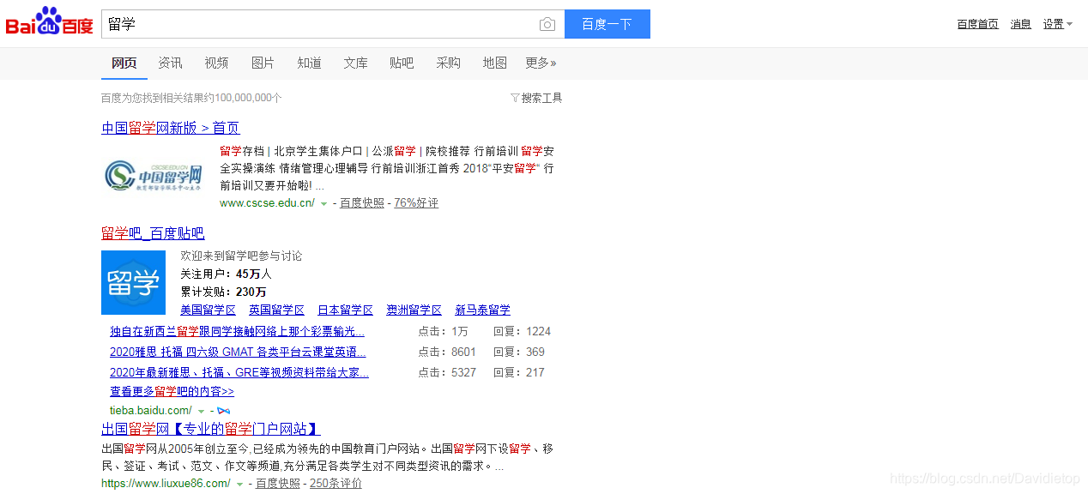Image resolution: width=1088 pixels, height=494 pixels.
Task: Click the https://www.liuxue86.com/ URL
Action: pos(166,484)
